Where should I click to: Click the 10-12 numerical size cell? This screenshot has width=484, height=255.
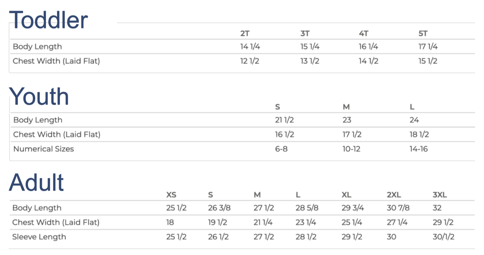(351, 149)
